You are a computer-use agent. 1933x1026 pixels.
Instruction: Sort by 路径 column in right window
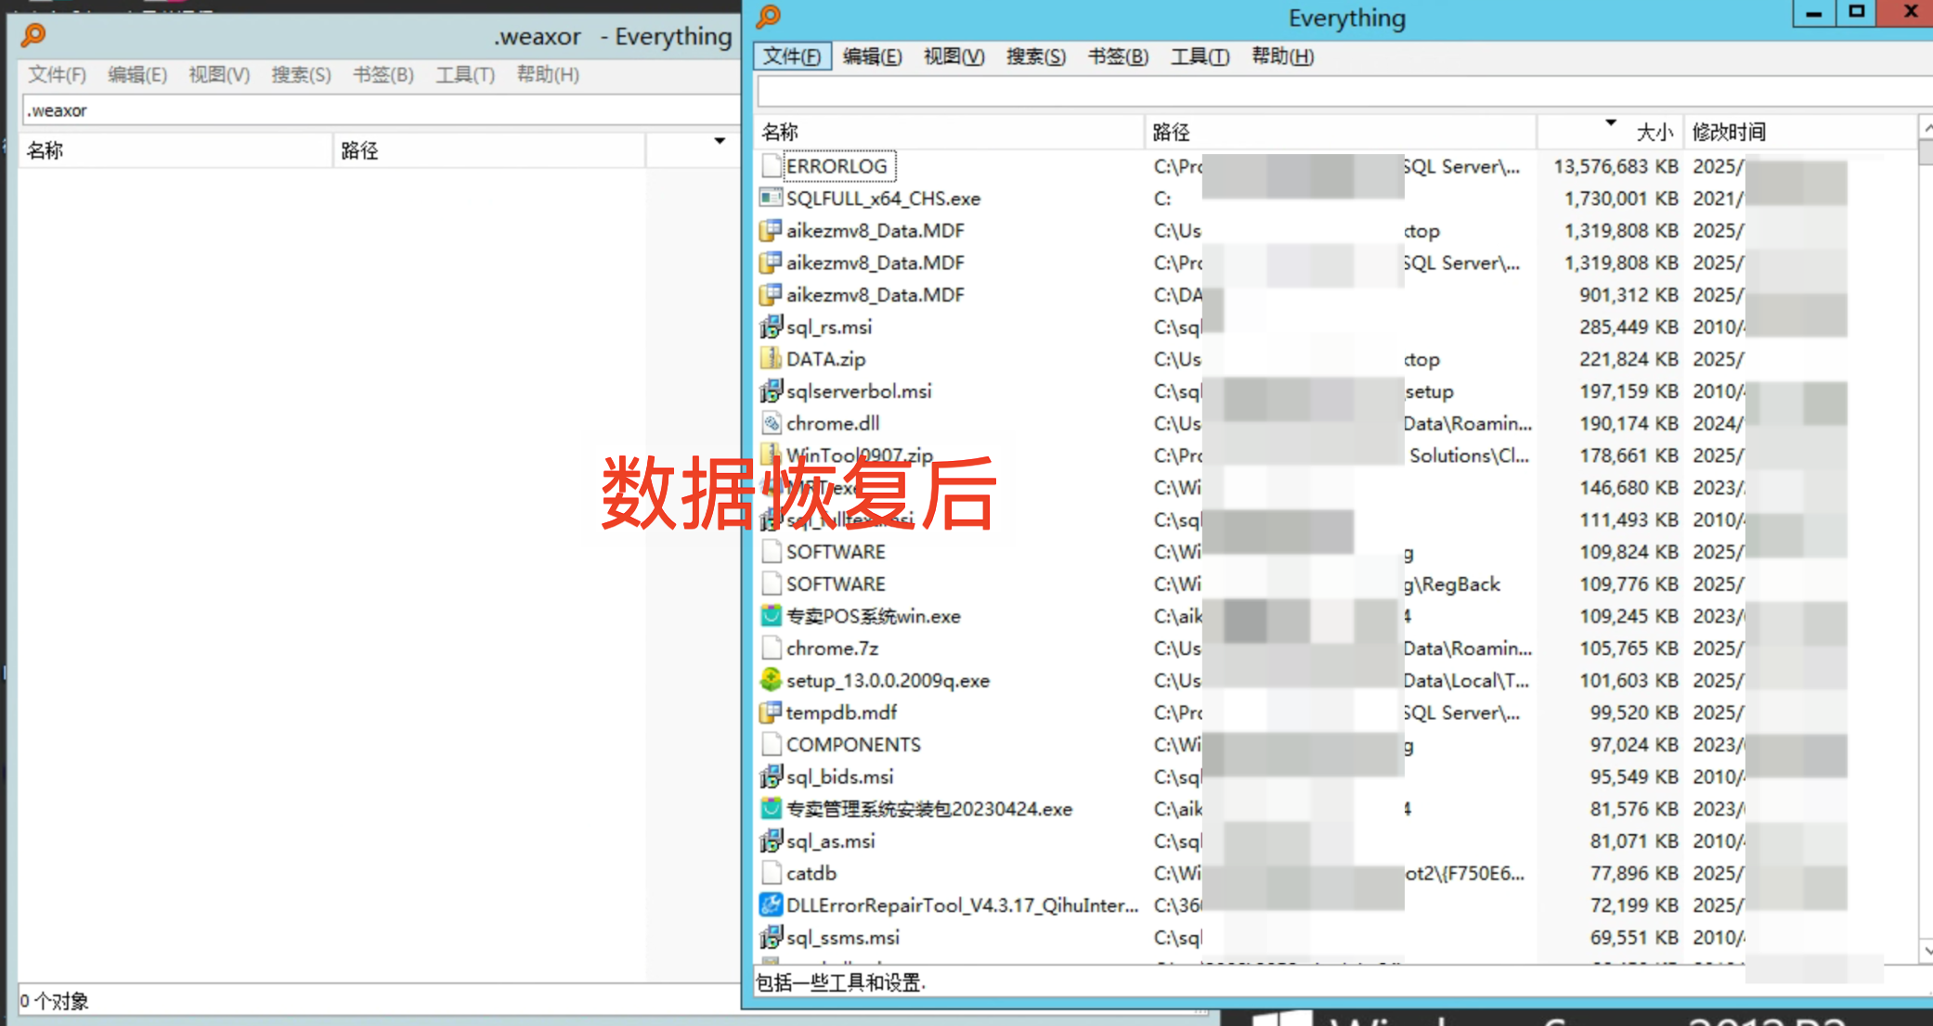pyautogui.click(x=1341, y=132)
